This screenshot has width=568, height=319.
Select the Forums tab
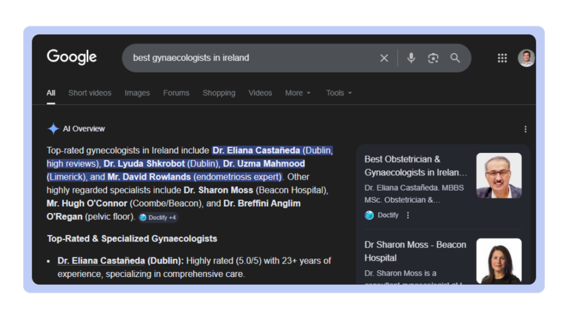coord(176,93)
